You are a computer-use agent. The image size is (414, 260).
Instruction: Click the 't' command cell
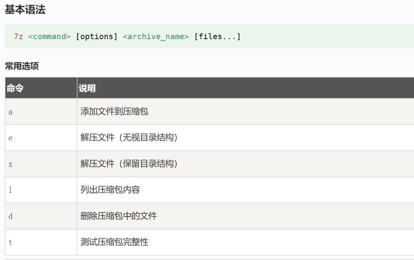click(x=41, y=242)
